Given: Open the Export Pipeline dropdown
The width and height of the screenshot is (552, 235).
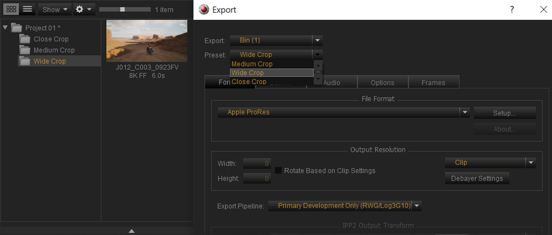Looking at the screenshot, I should (x=345, y=206).
